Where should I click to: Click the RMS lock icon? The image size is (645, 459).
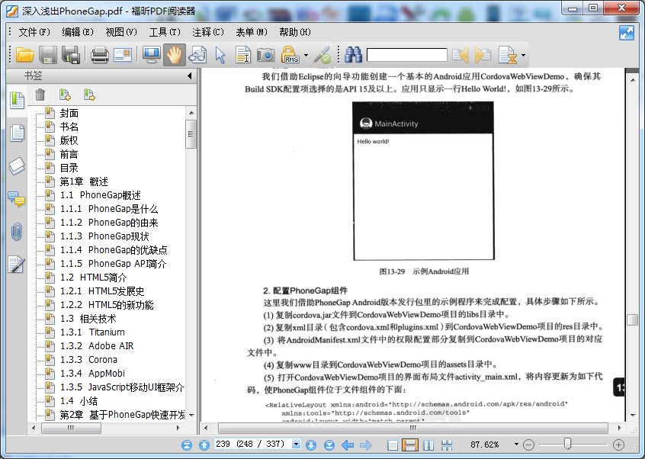290,55
